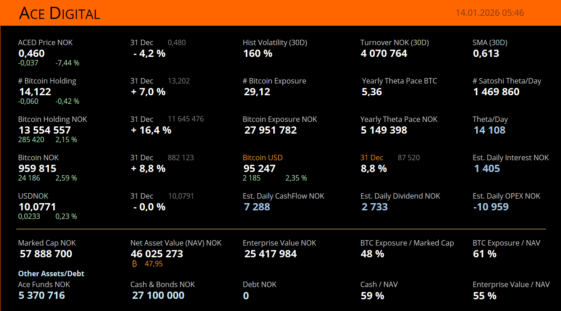Click the timestamp 14.01.2026 05:46
The height and width of the screenshot is (311, 561).
[490, 13]
